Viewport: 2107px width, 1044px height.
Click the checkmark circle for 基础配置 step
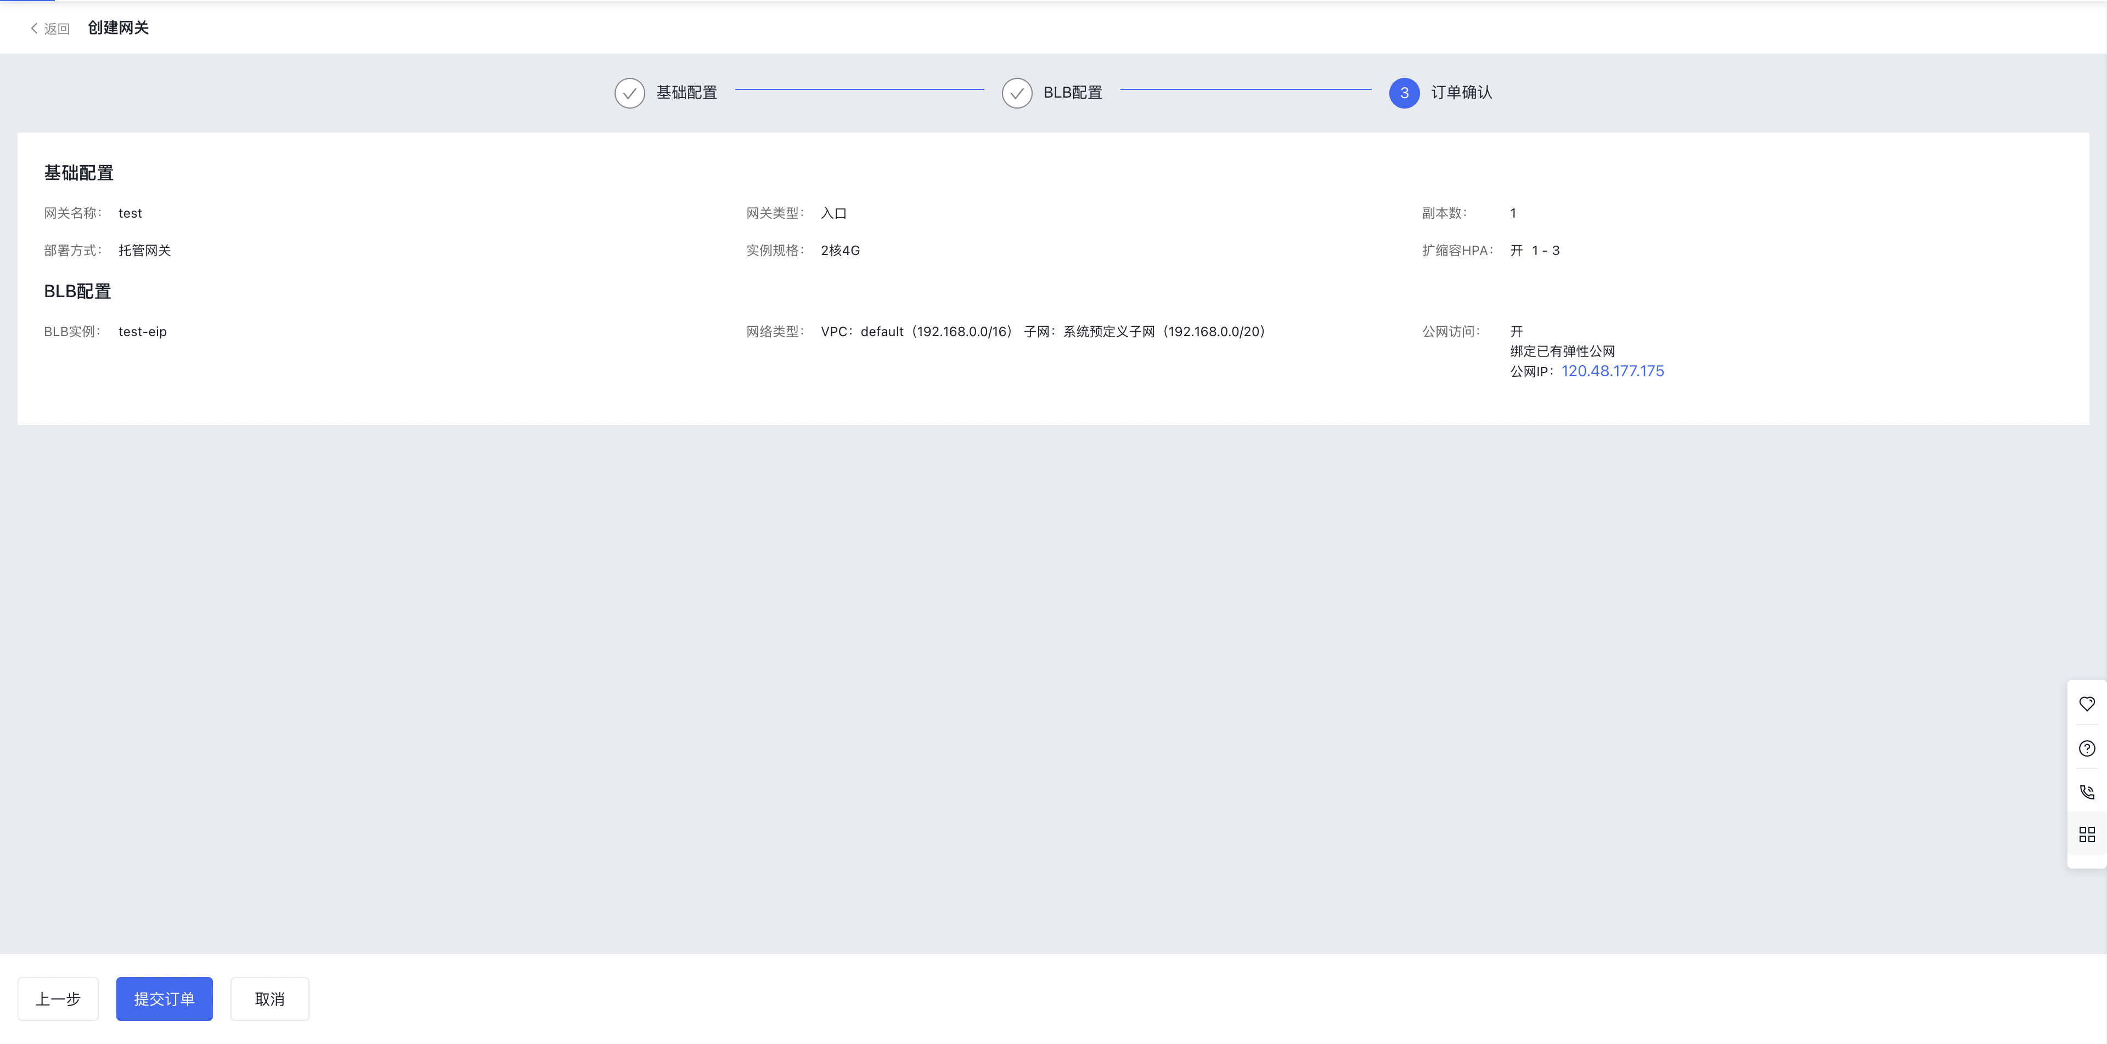[x=629, y=92]
